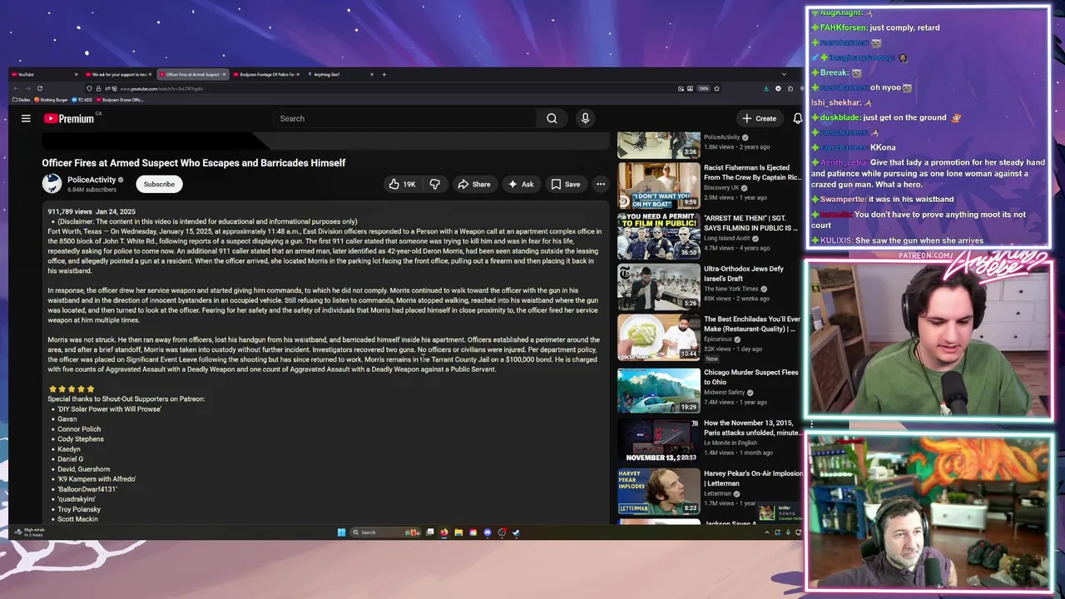Open the Windows Start menu
This screenshot has height=599, width=1065.
[341, 532]
